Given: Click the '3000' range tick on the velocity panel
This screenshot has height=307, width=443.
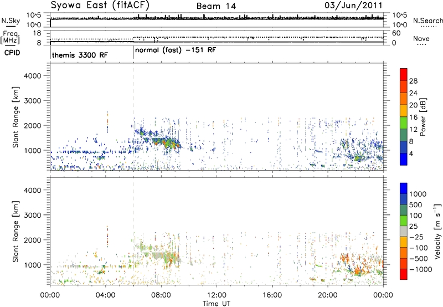Looking at the screenshot, I should tap(32, 215).
